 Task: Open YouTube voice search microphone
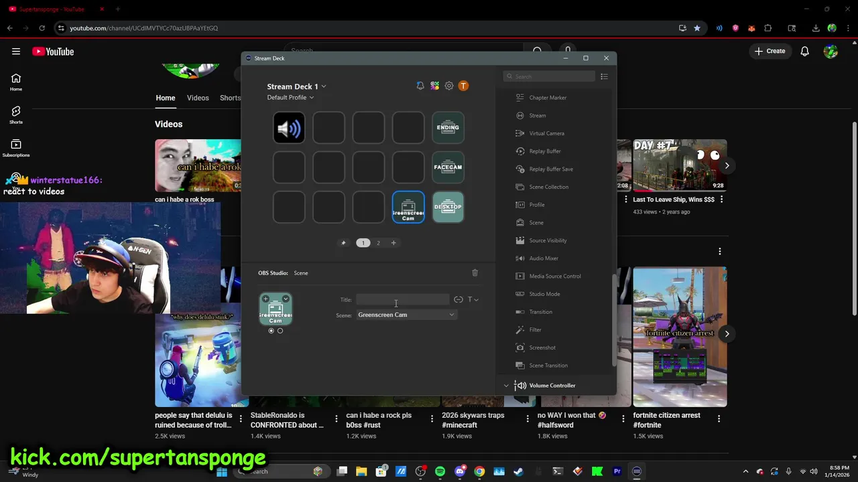click(568, 51)
